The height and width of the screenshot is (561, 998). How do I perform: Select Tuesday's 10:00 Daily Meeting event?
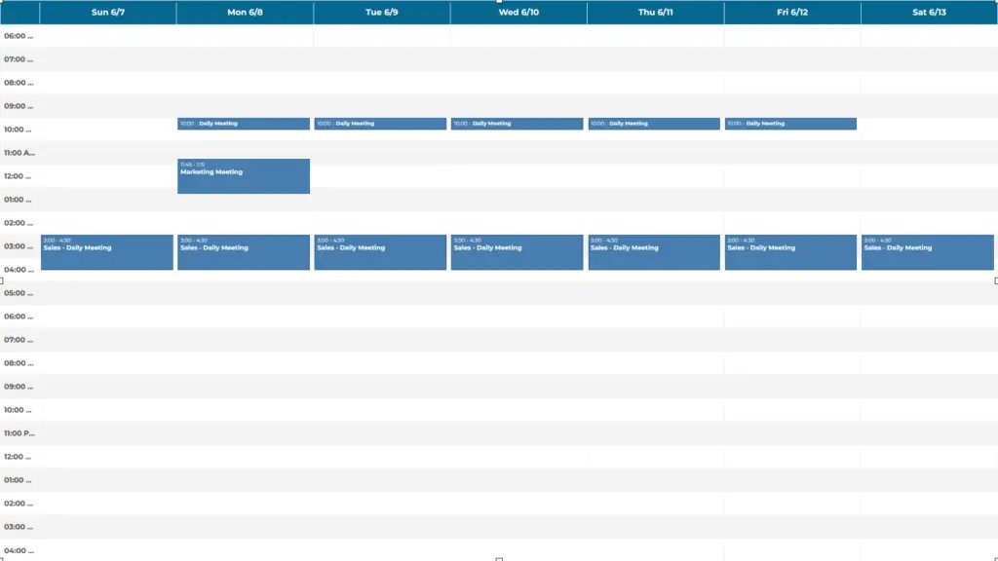(x=380, y=124)
